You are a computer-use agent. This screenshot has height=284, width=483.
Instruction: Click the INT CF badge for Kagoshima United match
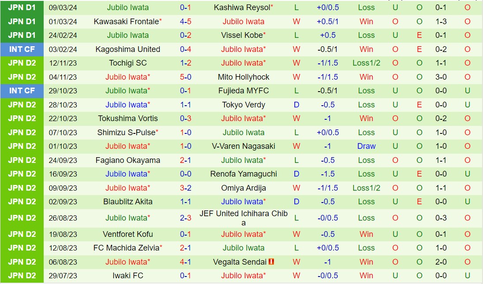coord(22,49)
